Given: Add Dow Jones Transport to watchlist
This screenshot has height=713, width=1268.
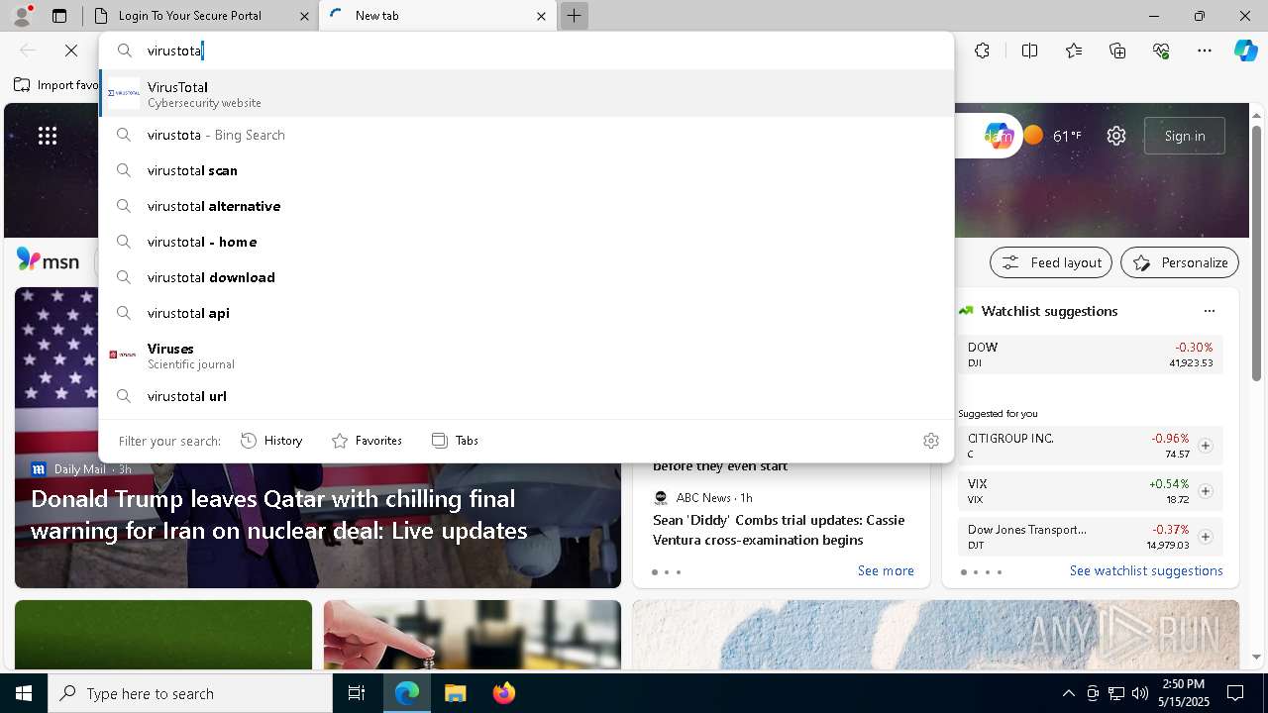Looking at the screenshot, I should [x=1205, y=537].
